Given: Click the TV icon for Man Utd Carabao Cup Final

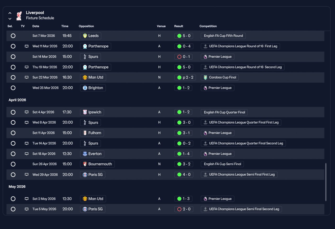Looking at the screenshot, I should [26, 77].
